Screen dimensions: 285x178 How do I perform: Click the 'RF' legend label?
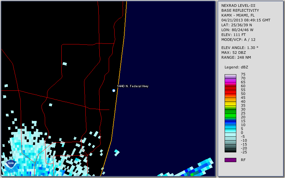click(243, 160)
